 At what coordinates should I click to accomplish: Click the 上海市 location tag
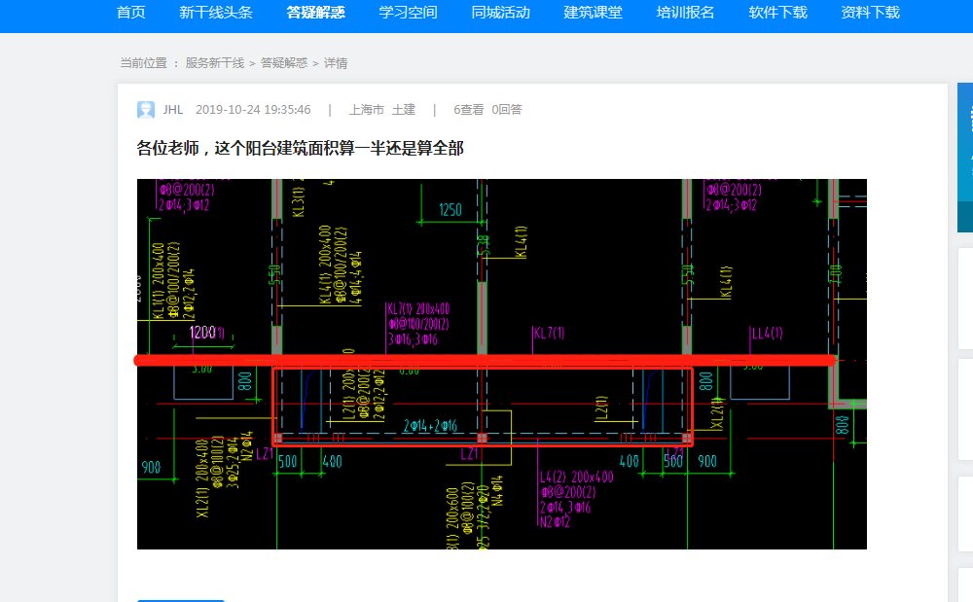pos(367,110)
